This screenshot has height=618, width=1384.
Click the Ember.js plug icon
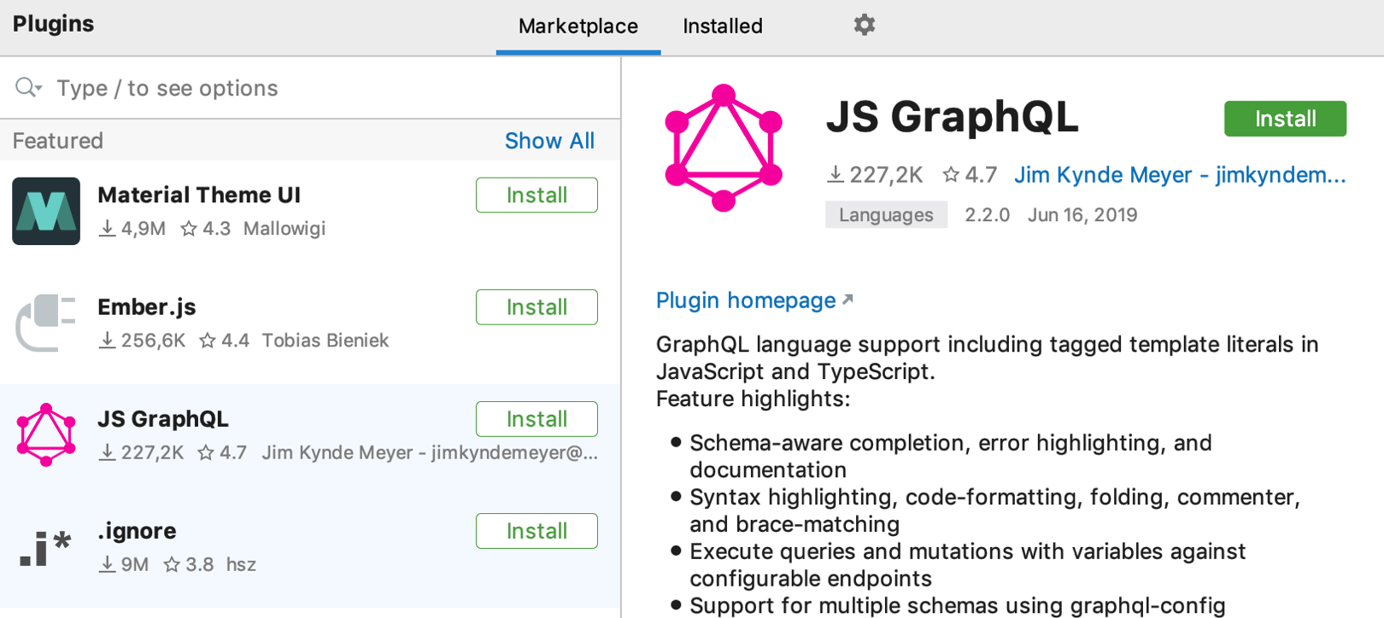pos(46,323)
